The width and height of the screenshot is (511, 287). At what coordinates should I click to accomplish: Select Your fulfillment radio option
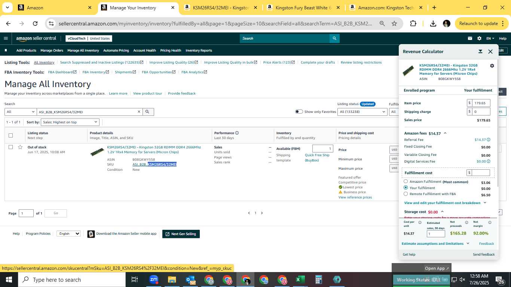tap(406, 188)
